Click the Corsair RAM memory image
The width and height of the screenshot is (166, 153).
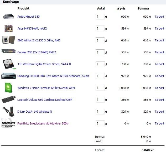click(8, 51)
